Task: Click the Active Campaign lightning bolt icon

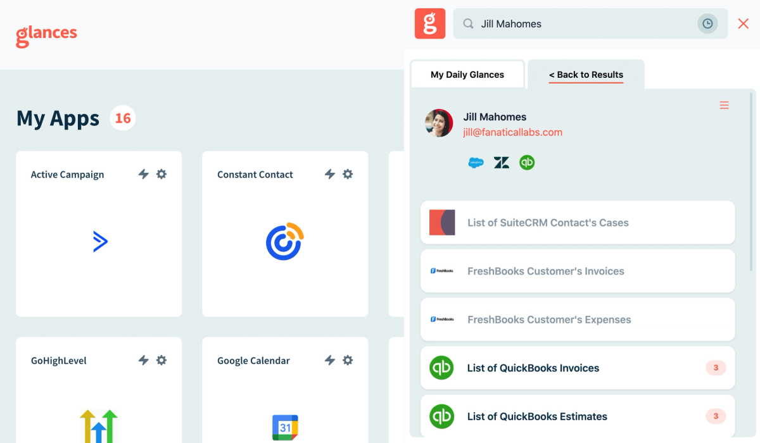Action: pyautogui.click(x=144, y=174)
